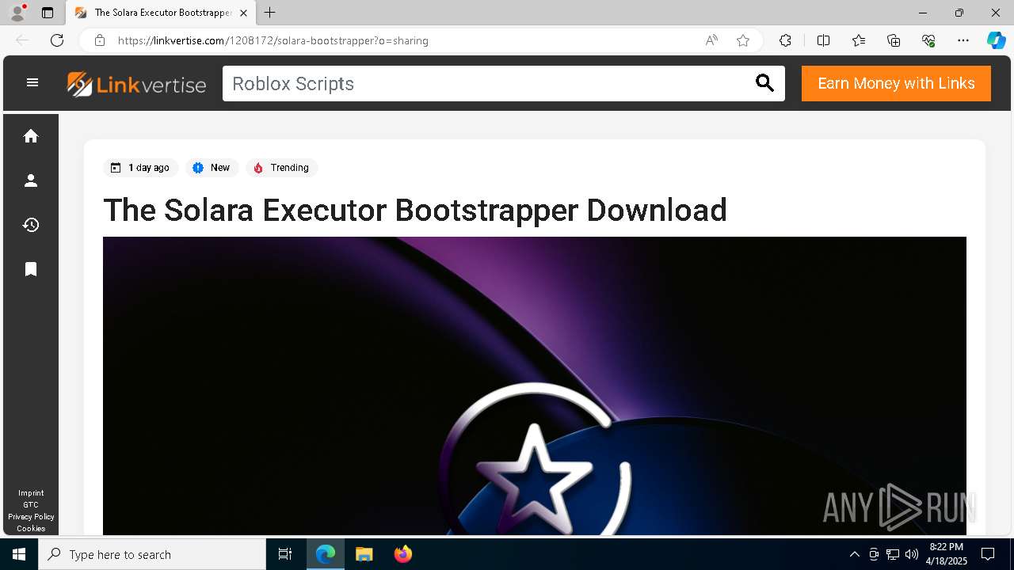Open Task View on taskbar

[285, 554]
